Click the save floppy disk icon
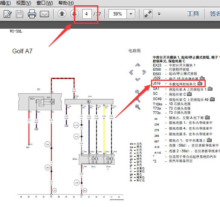Screen dimensions: 220x207 click(20, 14)
